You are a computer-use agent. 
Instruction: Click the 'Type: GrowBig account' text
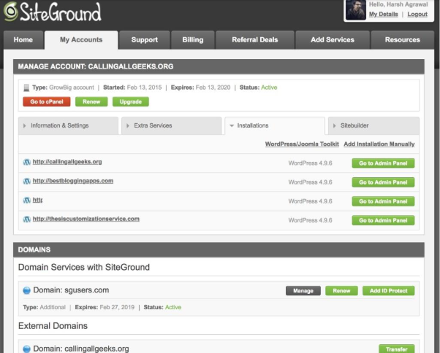click(63, 88)
